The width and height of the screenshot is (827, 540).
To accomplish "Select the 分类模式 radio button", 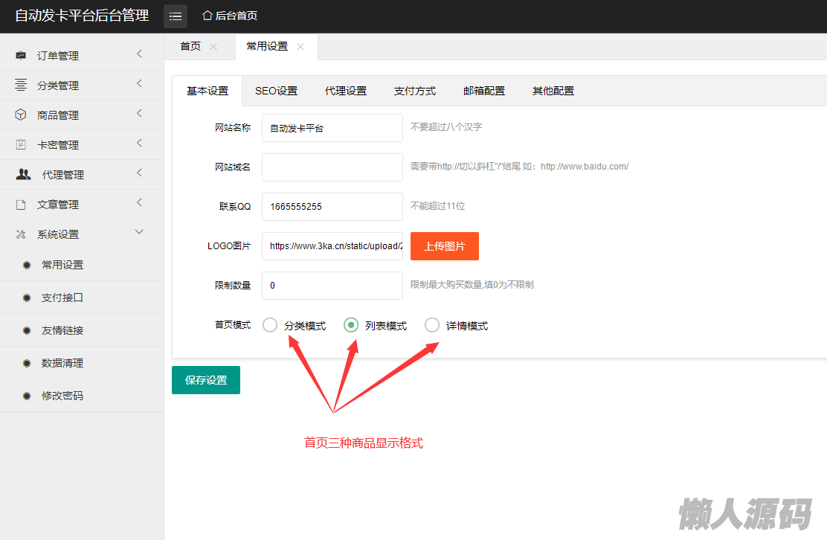I will [270, 325].
